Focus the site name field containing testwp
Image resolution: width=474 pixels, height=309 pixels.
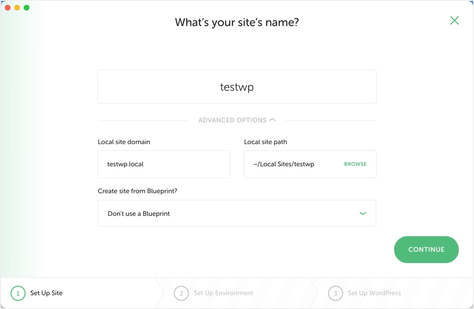tap(237, 87)
